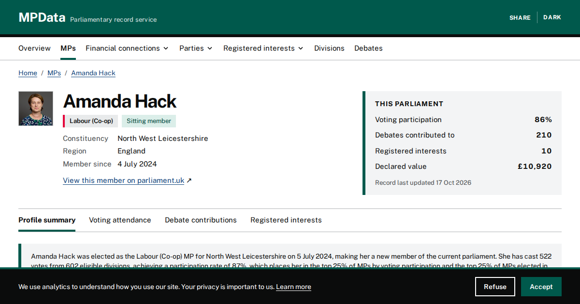Screen dimensions: 580x304
Task: Click the Member since 4 July 2024 date
Action: (137, 164)
